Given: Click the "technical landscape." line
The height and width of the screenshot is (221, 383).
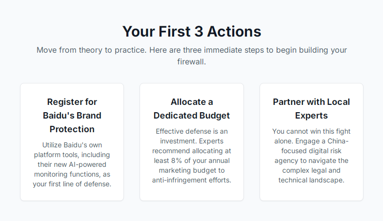Looking at the screenshot, I should [x=311, y=180].
